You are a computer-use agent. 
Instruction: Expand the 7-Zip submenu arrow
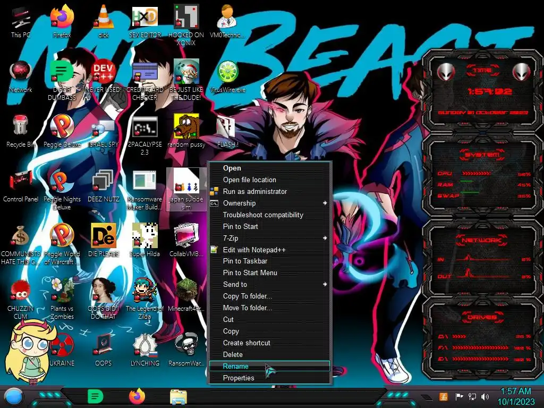pos(325,238)
